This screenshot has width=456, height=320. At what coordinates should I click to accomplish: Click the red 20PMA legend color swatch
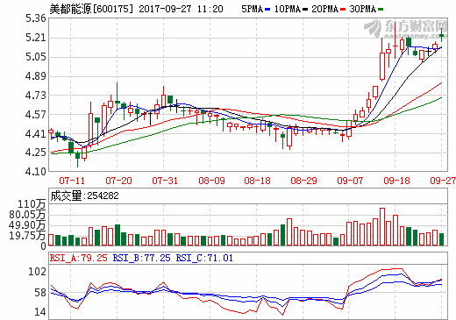(x=343, y=10)
